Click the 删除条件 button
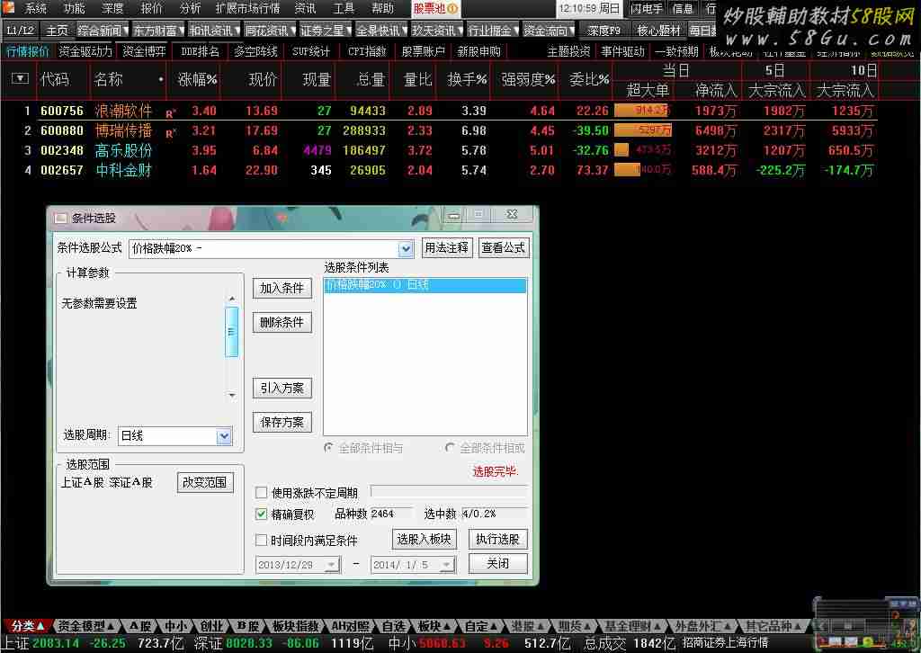Screen dimensions: 921x653 (x=282, y=322)
